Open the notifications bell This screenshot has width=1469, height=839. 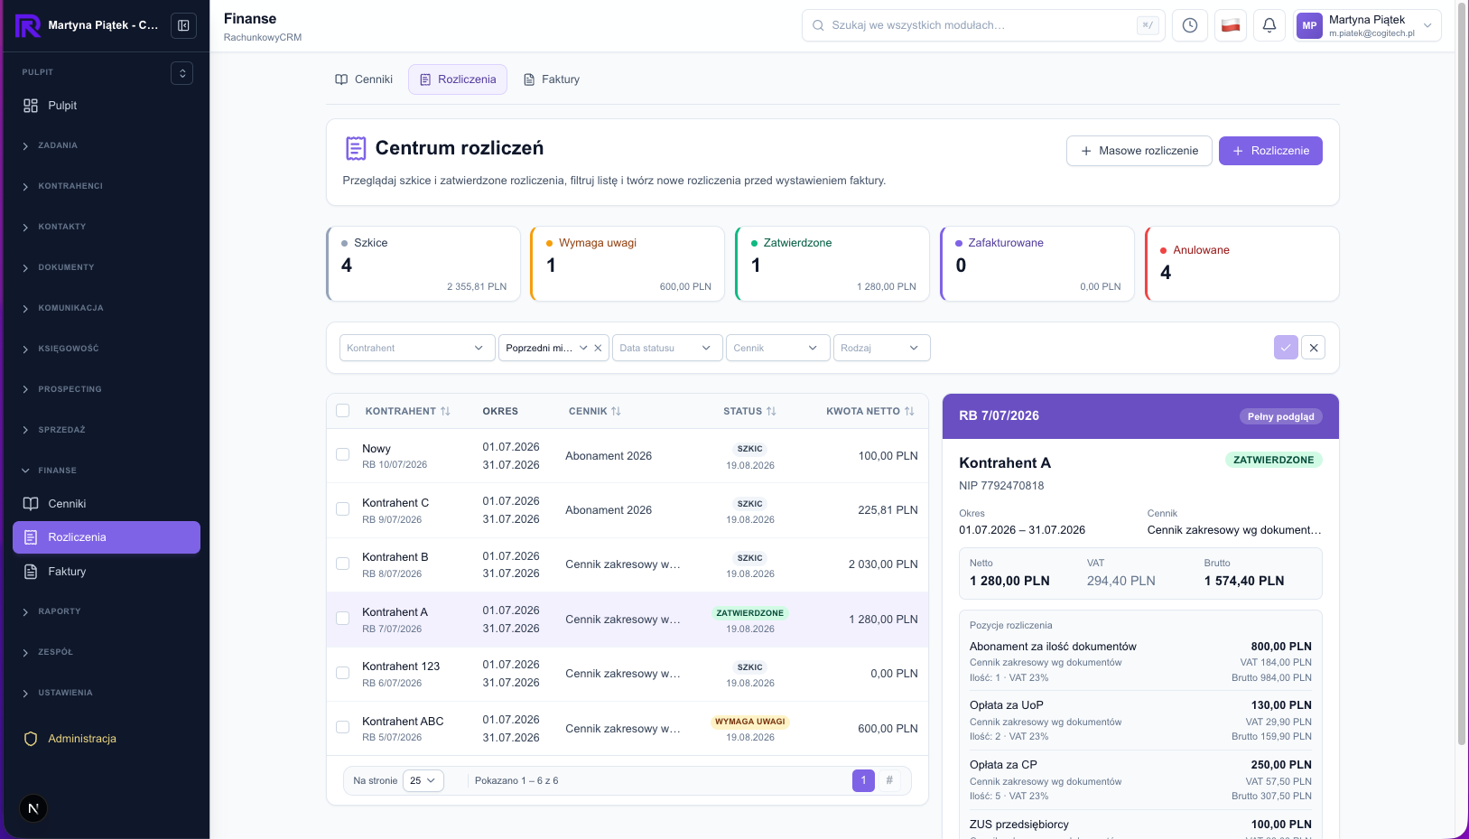pyautogui.click(x=1269, y=25)
